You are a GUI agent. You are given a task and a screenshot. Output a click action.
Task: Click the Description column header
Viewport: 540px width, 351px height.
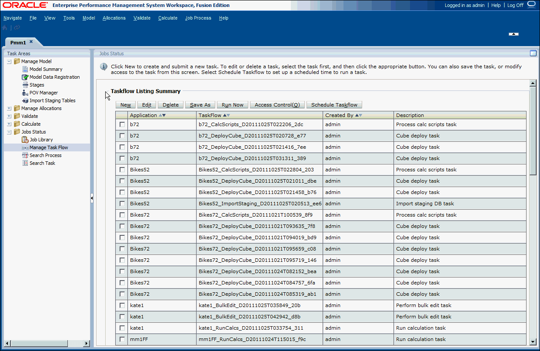460,115
